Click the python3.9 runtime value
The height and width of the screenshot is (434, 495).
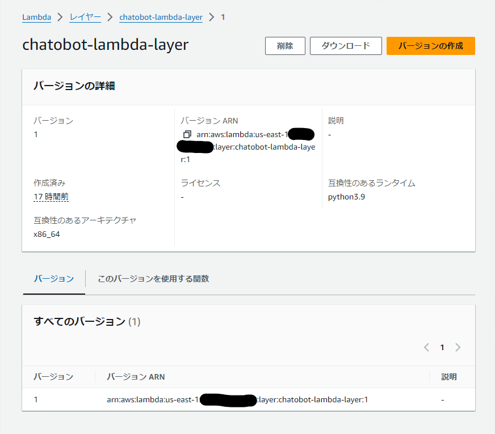(347, 197)
